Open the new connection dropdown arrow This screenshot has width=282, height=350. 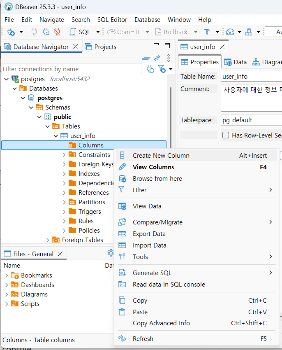coord(21,32)
